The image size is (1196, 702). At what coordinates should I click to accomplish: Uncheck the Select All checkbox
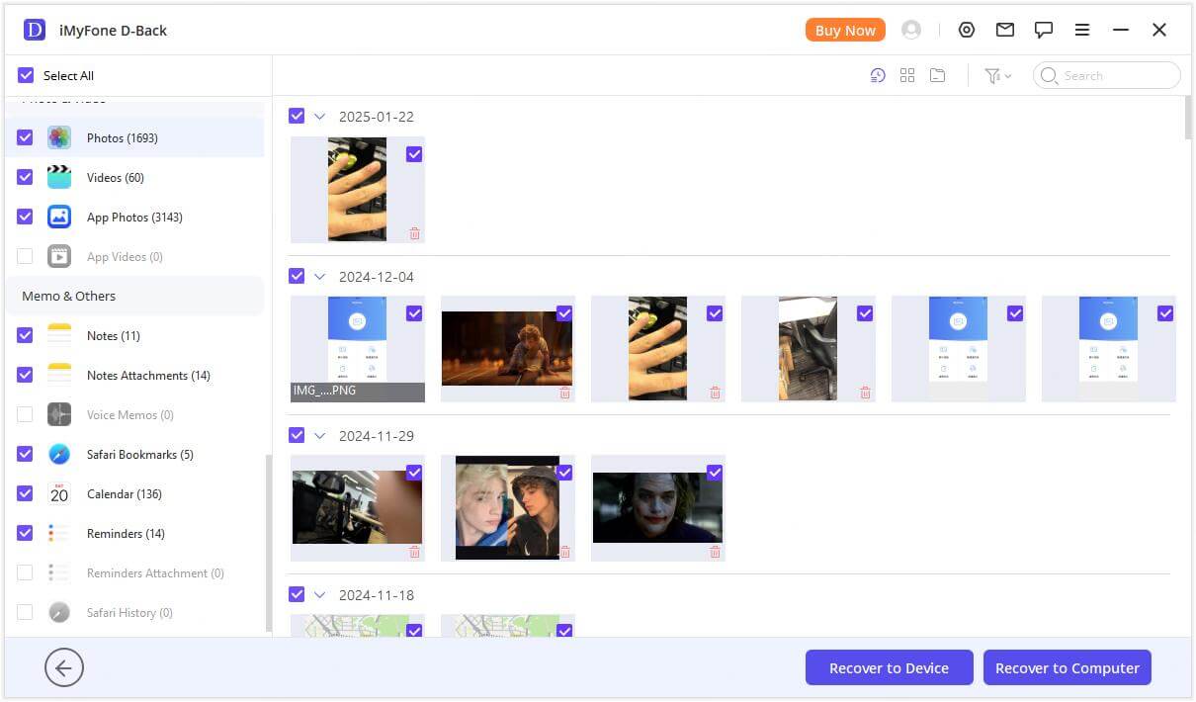tap(26, 75)
